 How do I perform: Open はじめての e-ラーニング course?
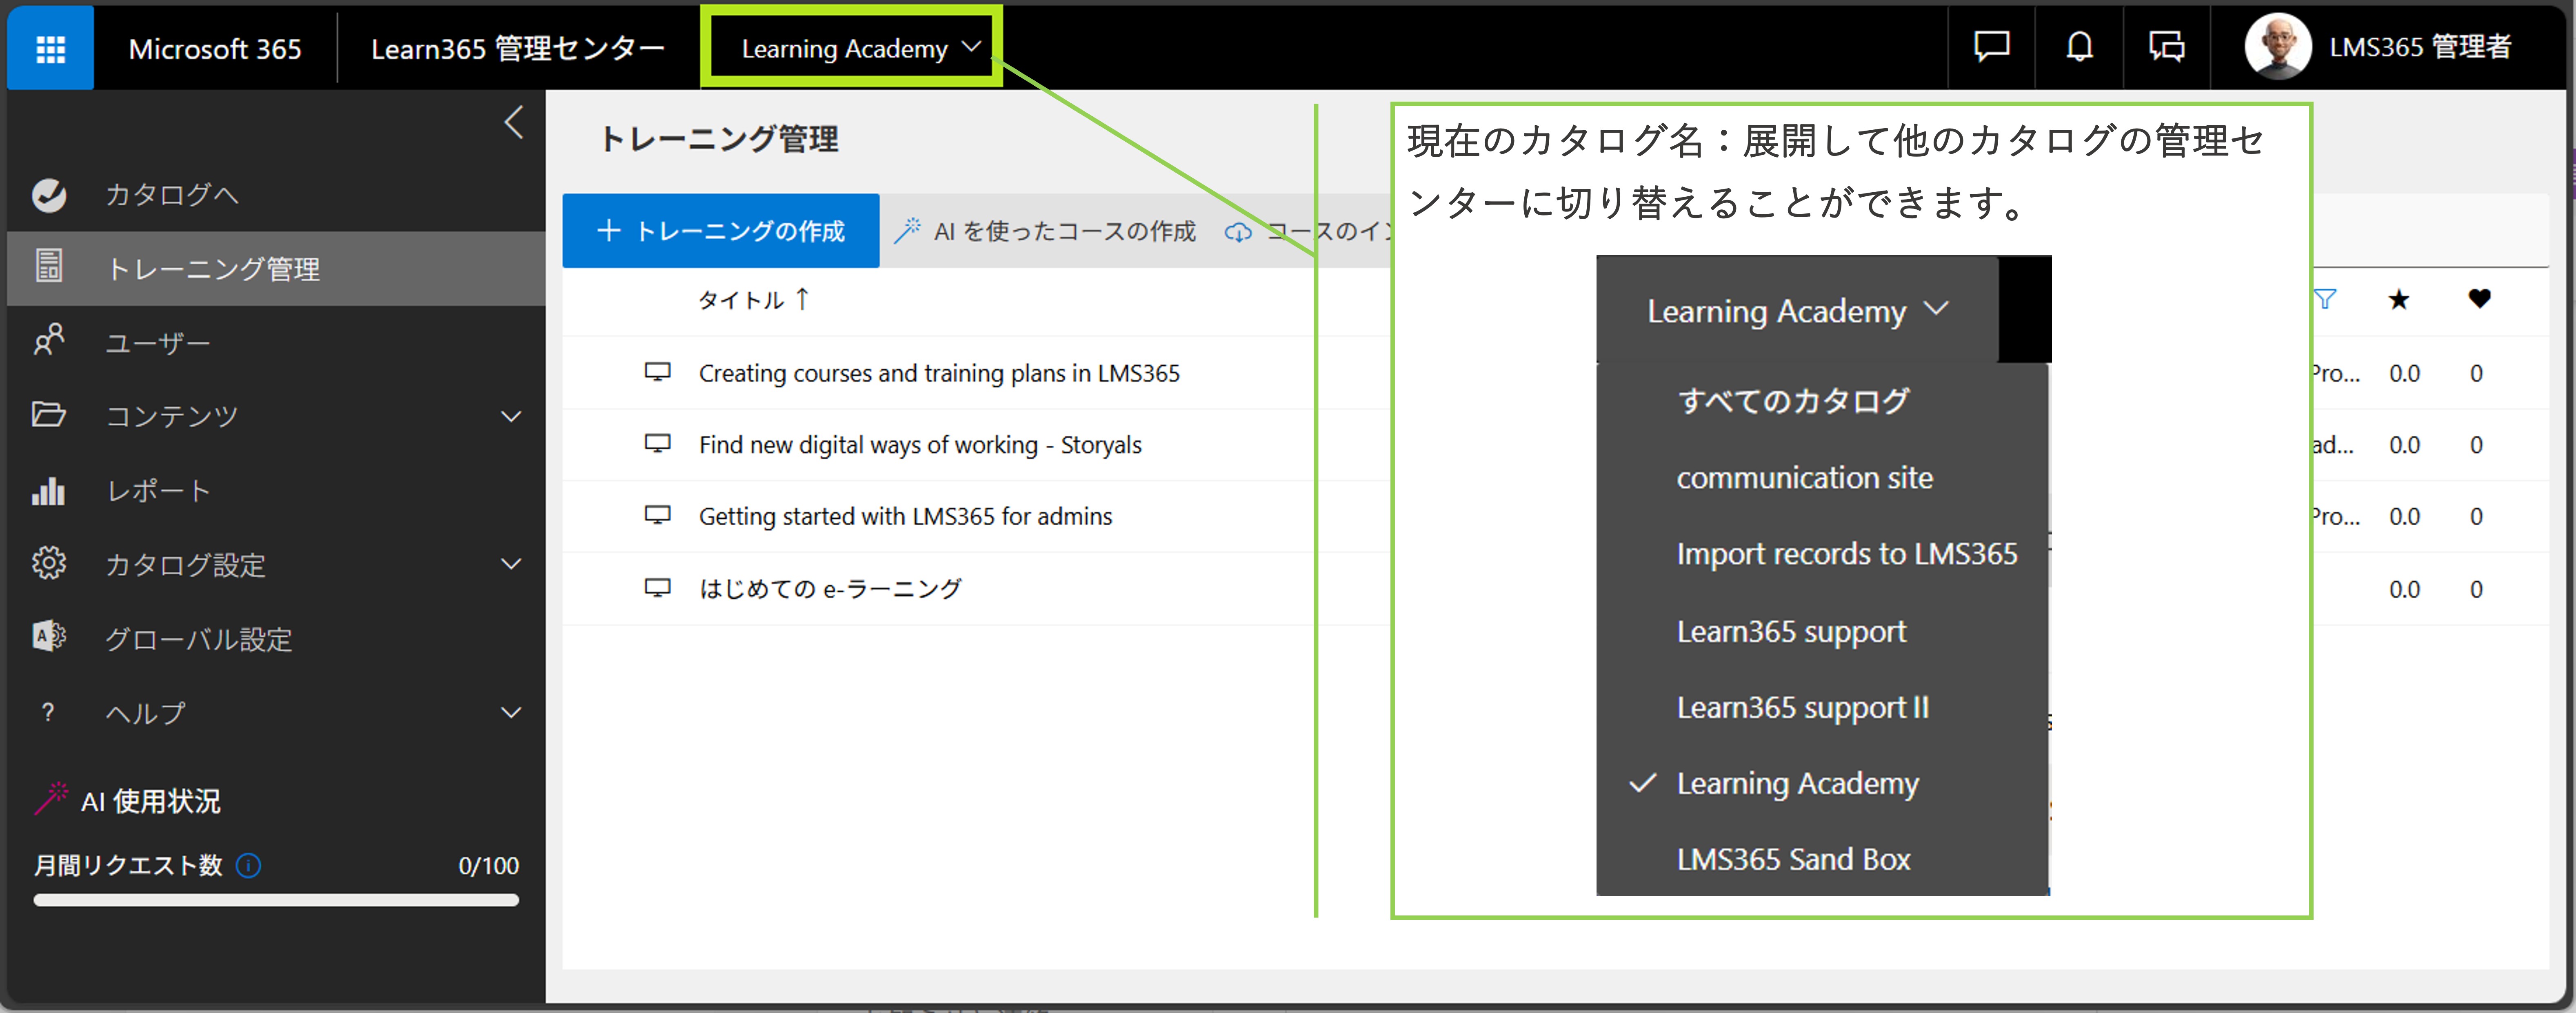(x=830, y=588)
